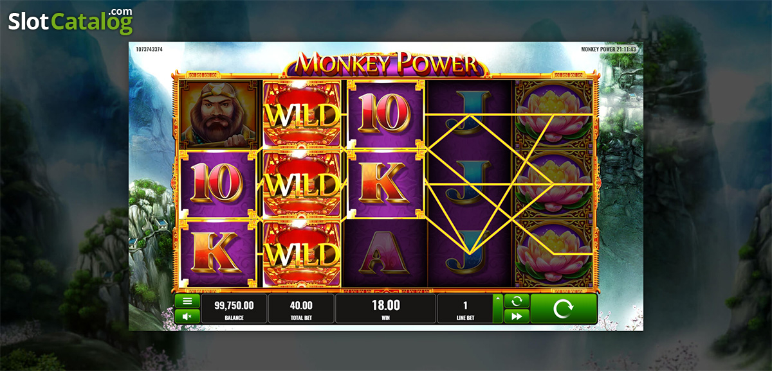The image size is (772, 371).
Task: Open the SlotCatalog.com logo link
Action: [x=71, y=21]
